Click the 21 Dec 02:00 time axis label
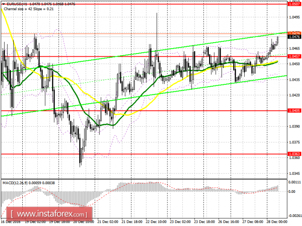The width and height of the screenshot is (302, 226). tap(108, 221)
